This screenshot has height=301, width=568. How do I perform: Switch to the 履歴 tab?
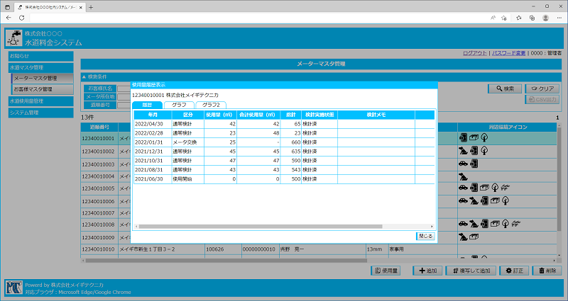tap(147, 105)
